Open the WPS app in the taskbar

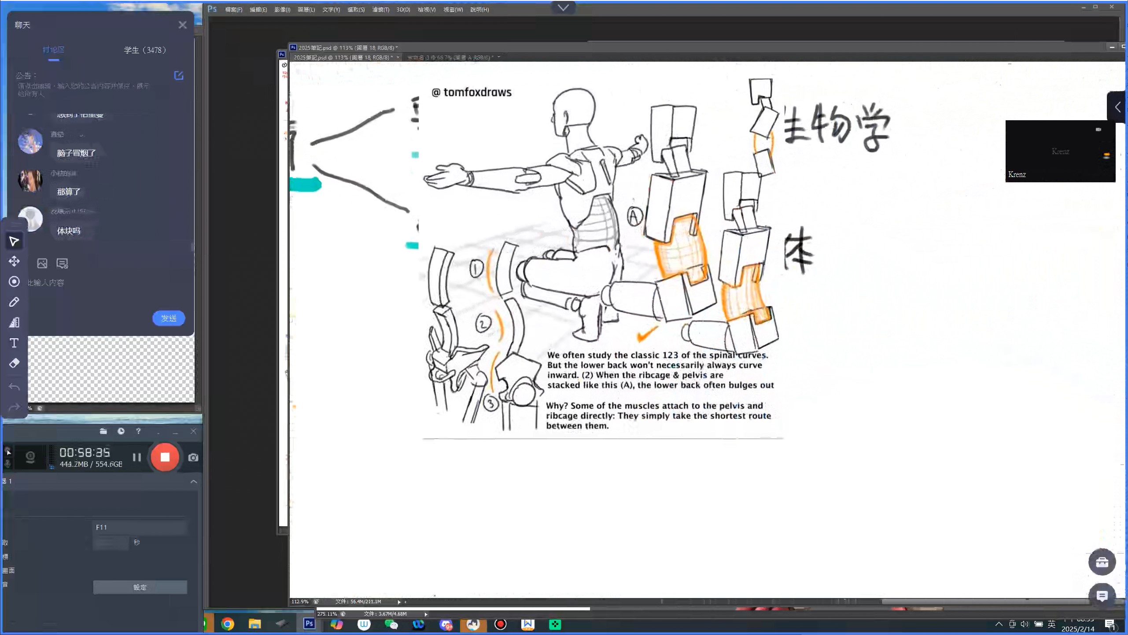[528, 624]
